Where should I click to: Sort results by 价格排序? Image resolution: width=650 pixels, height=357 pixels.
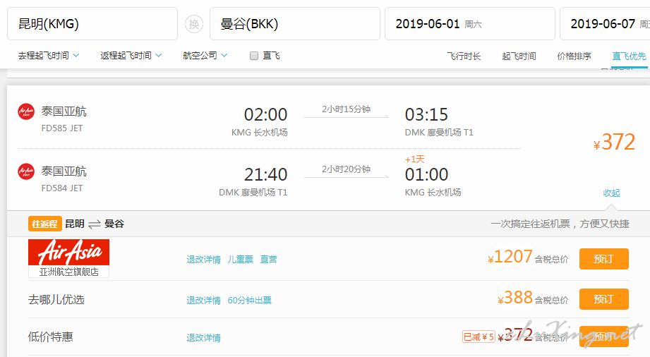pyautogui.click(x=574, y=56)
